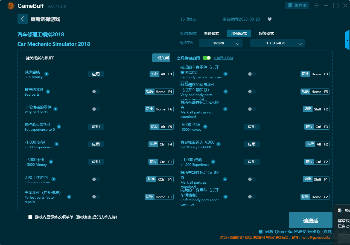Click star beside Mark all parts as examined
The width and height of the screenshot is (350, 245).
pos(225,179)
